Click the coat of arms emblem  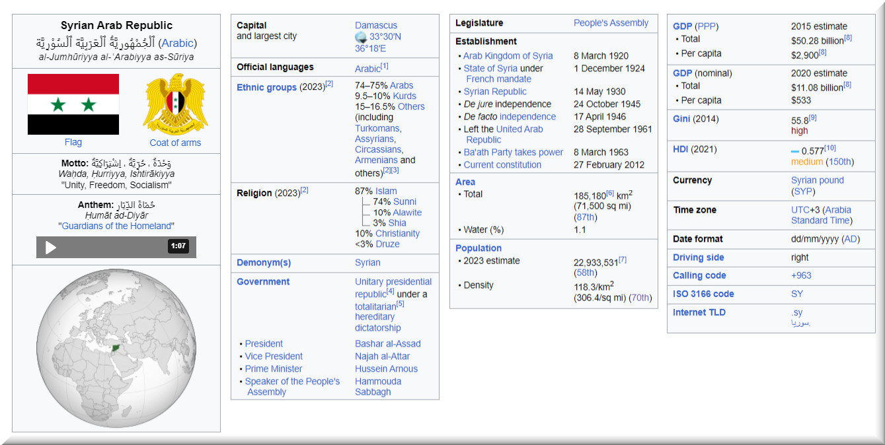[x=175, y=103]
